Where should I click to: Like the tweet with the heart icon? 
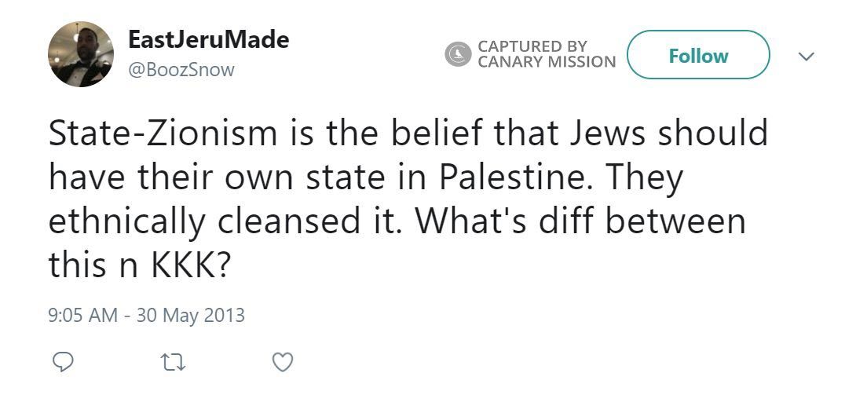point(282,362)
